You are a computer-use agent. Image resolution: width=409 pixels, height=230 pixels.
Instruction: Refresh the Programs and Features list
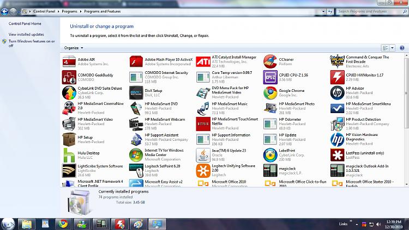tap(330, 11)
